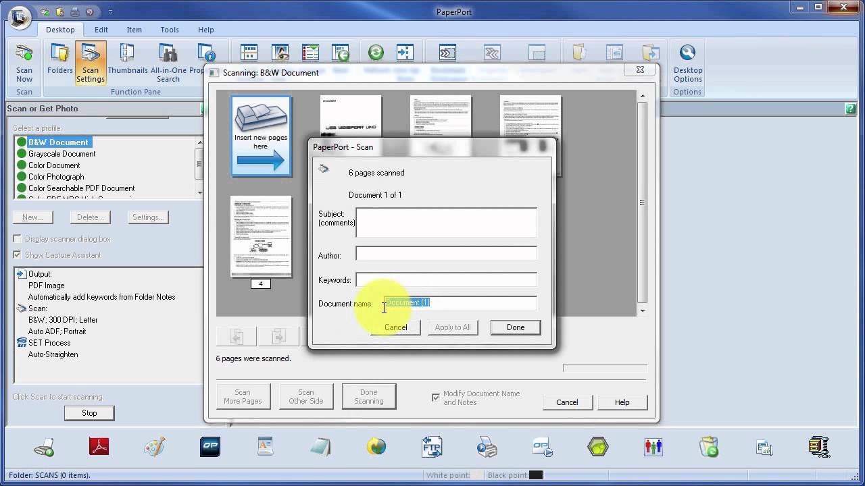865x486 pixels.
Task: Open the Tools ribbon tab
Action: [170, 30]
